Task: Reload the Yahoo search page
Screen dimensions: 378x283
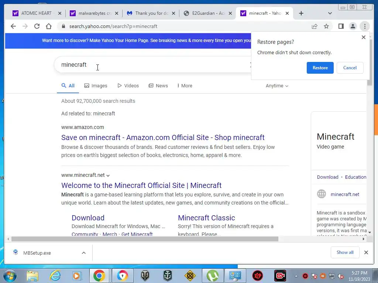Action: 37,26
